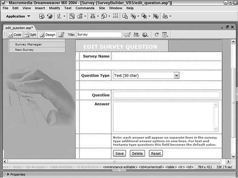Insert a Repeated Region
Image resolution: width=238 pixels, height=178 pixels.
coord(72,16)
